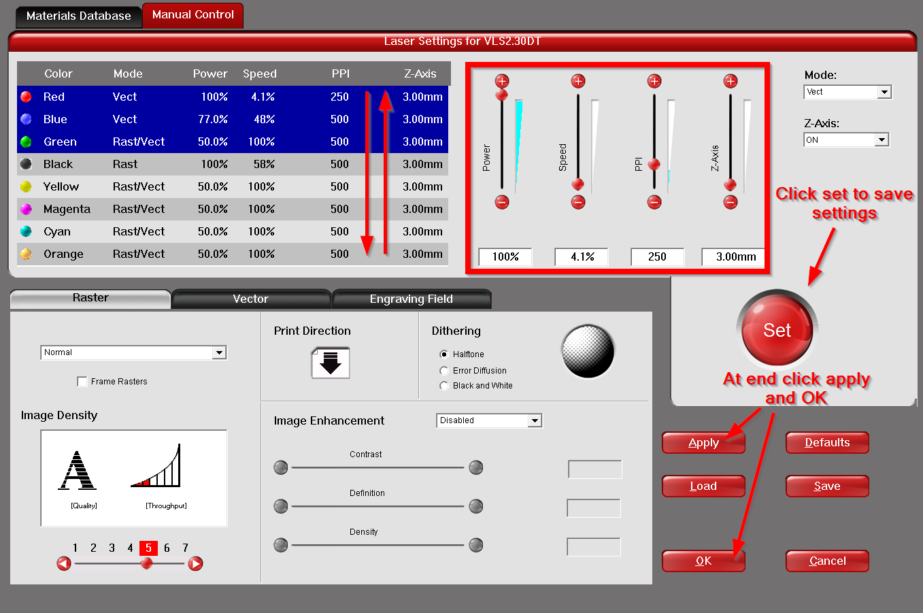The width and height of the screenshot is (923, 613).
Task: Enable the Frame Rasters checkbox
Action: (82, 382)
